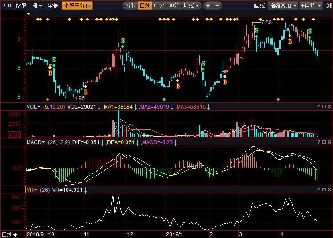
Task: Click the red diamond marker below October candles
Action: point(48,99)
